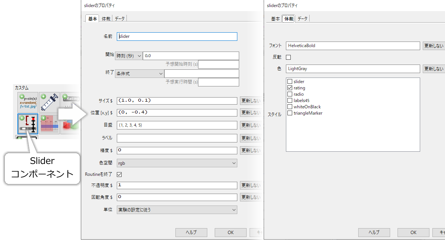
Task: Switch to 体裁 tab in left dialog
Action: point(106,19)
